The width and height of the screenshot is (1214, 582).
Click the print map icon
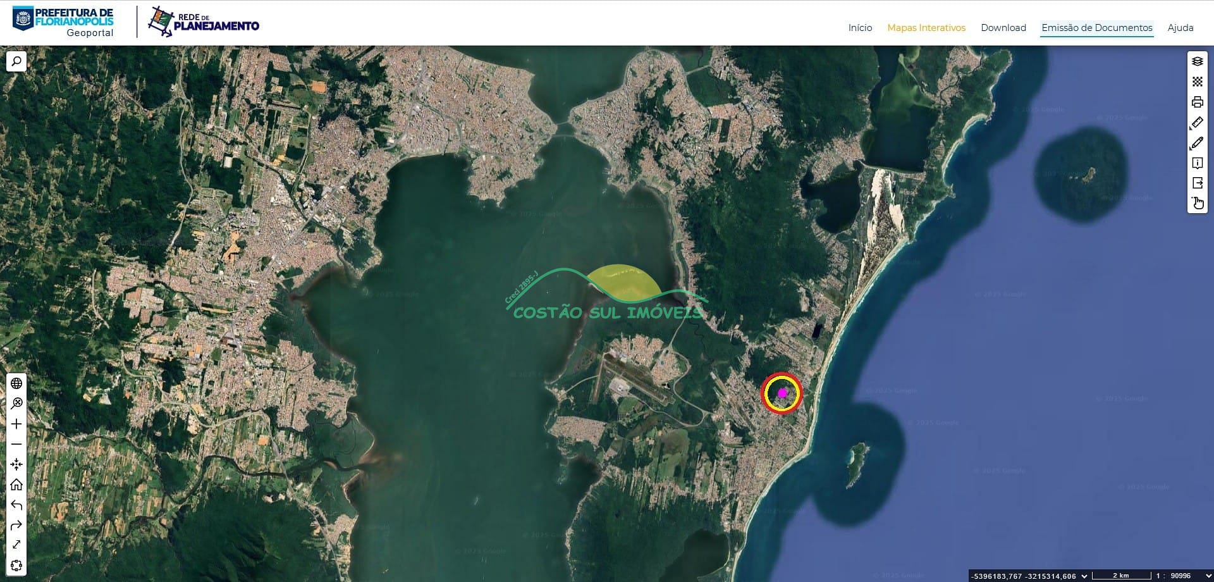click(1197, 102)
